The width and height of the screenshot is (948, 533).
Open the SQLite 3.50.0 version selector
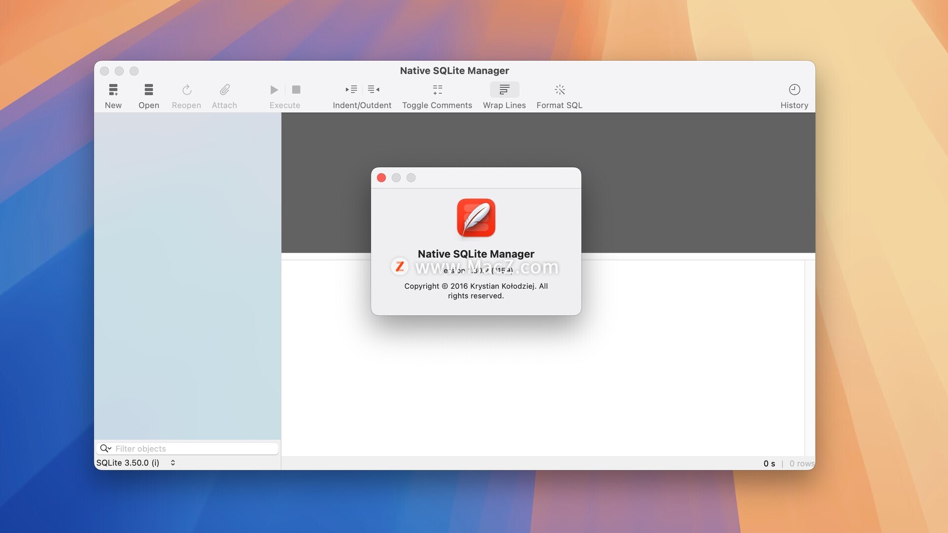click(136, 463)
